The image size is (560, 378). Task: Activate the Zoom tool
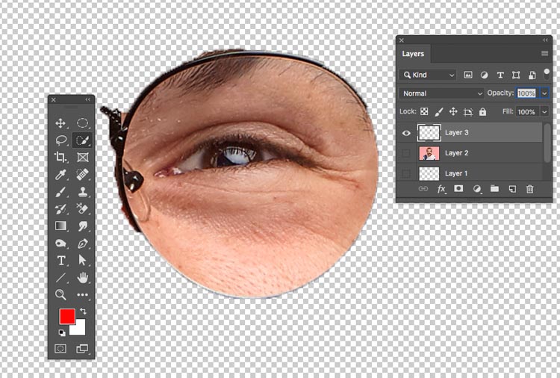(x=60, y=294)
